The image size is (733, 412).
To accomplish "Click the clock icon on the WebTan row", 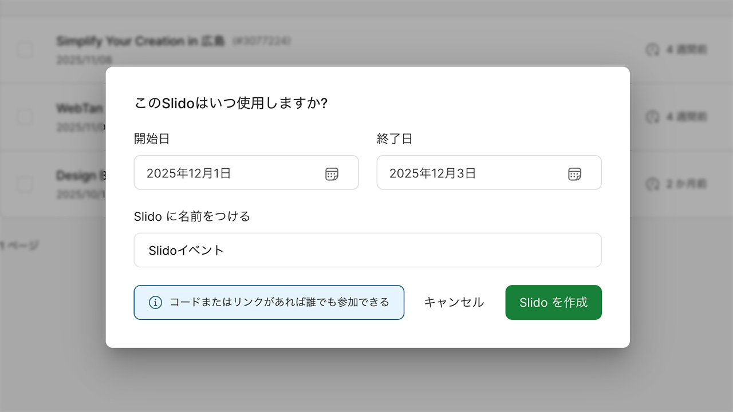I will coord(652,117).
